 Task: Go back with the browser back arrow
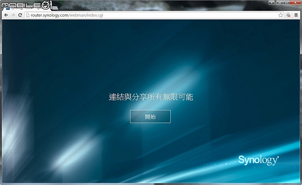pyautogui.click(x=6, y=15)
